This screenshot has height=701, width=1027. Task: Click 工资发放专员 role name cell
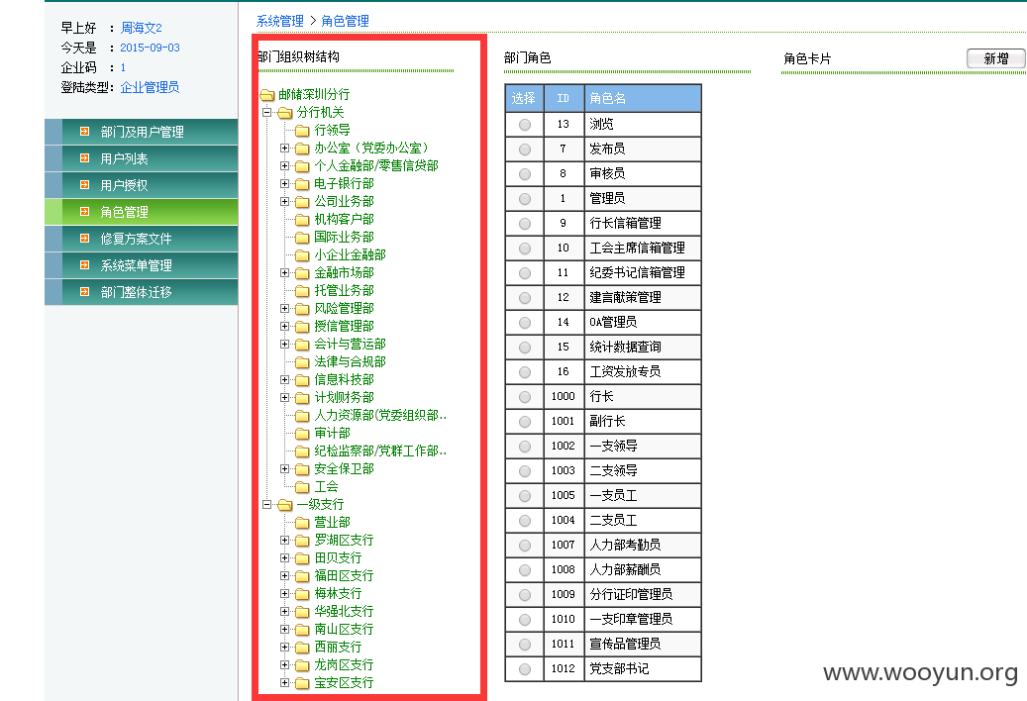(x=643, y=371)
